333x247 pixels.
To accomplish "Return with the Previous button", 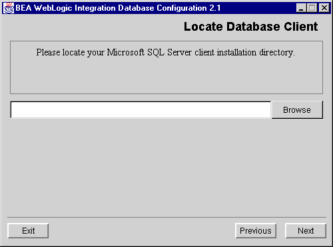I will point(256,231).
